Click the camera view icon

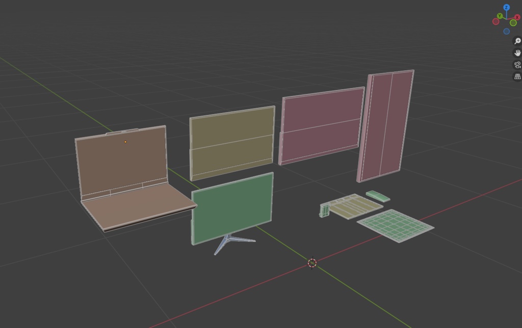[517, 64]
